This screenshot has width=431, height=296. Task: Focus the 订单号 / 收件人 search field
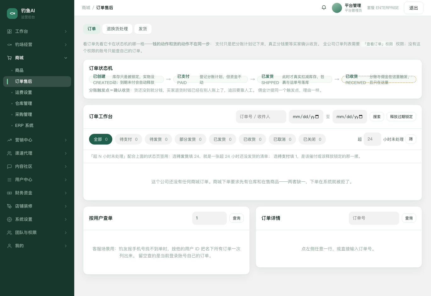click(x=261, y=117)
